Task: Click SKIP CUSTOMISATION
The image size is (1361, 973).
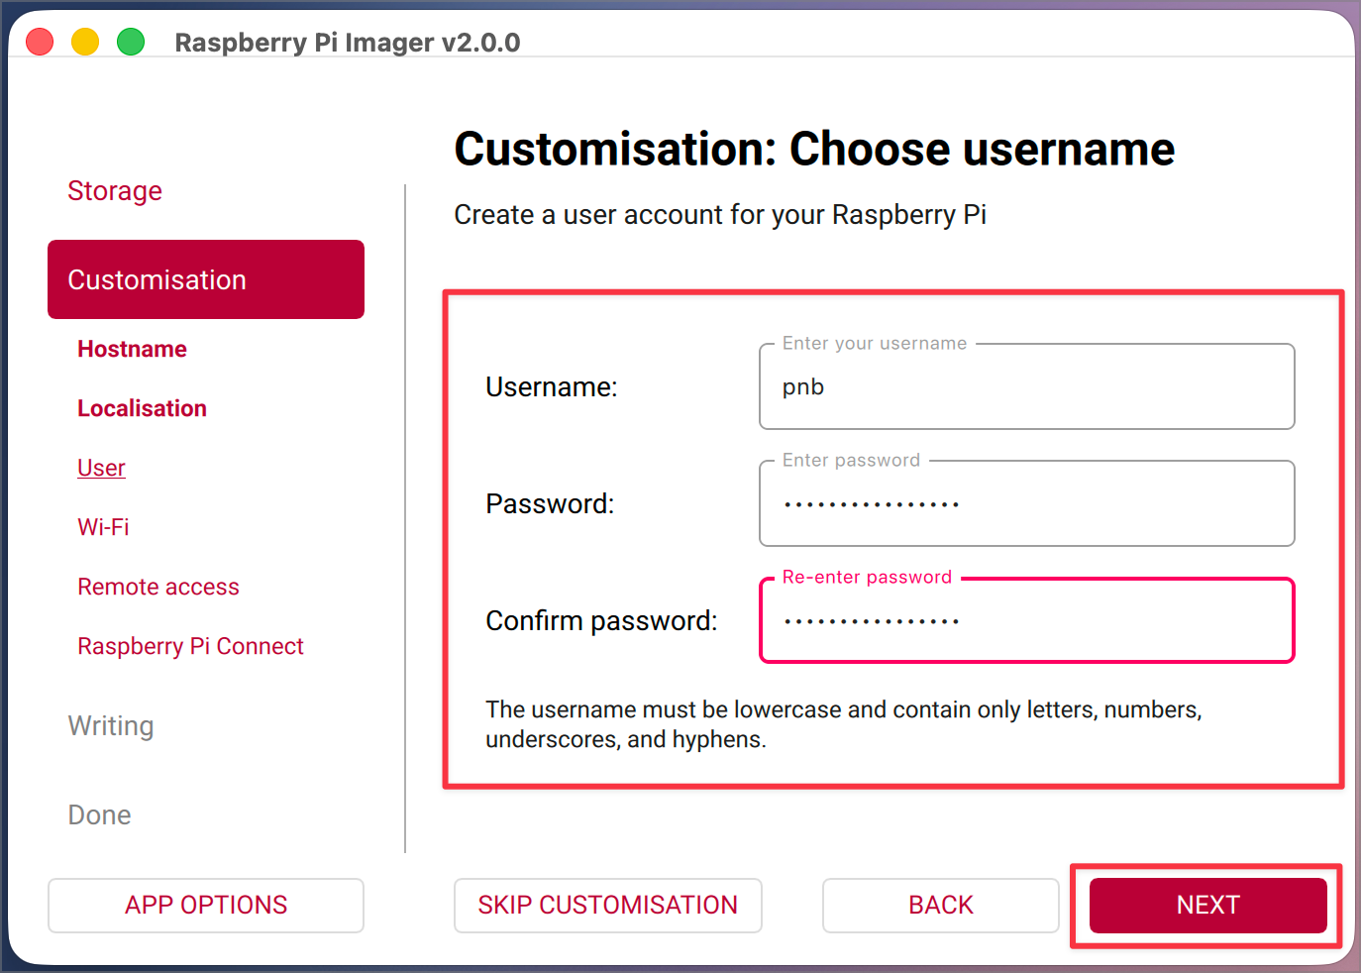Action: (607, 905)
